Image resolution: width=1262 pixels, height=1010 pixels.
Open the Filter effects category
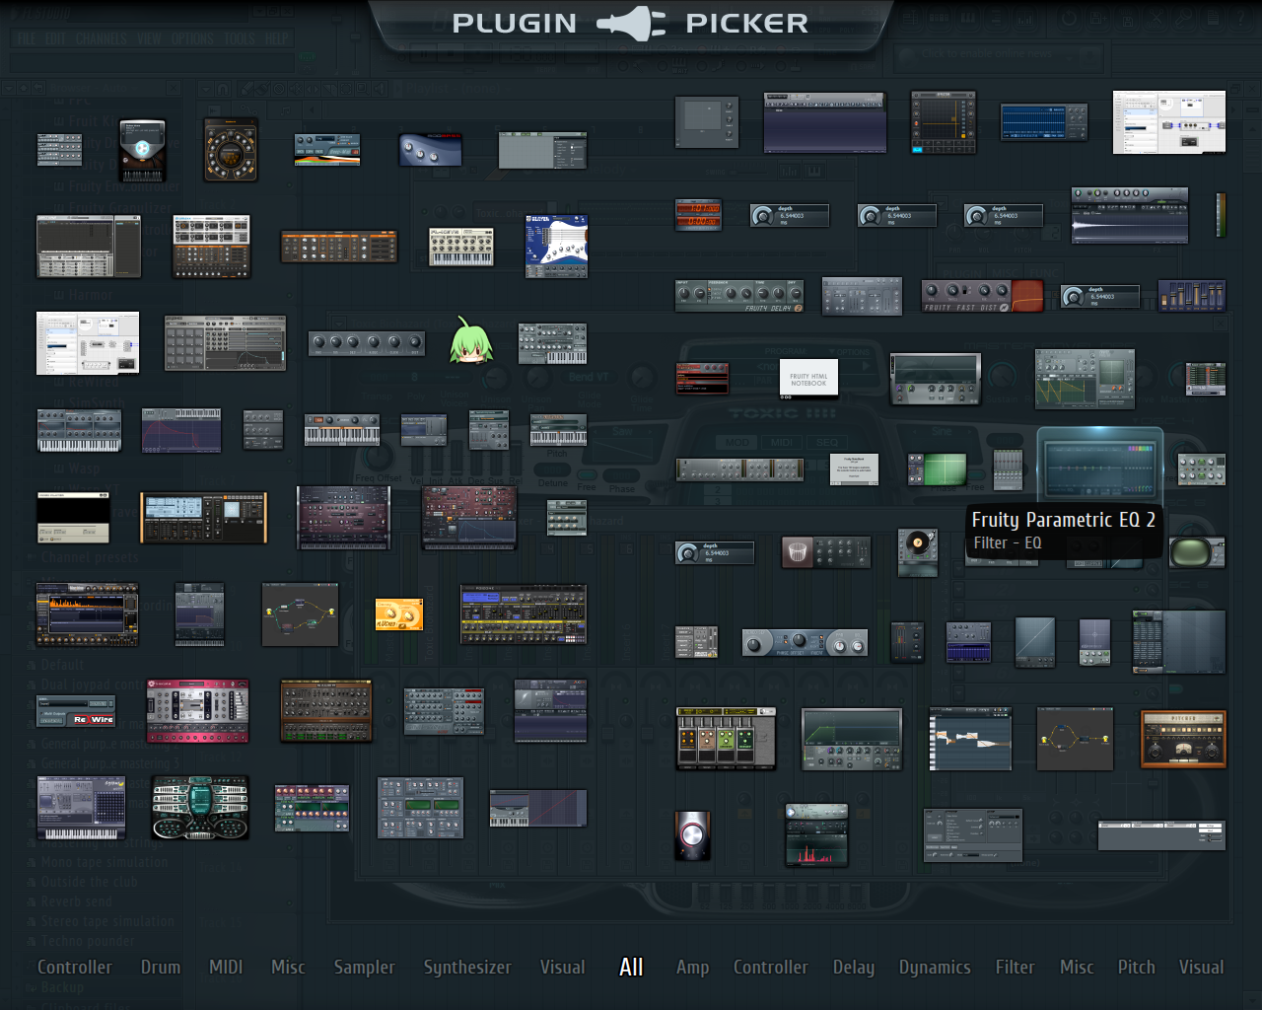pos(1015,968)
